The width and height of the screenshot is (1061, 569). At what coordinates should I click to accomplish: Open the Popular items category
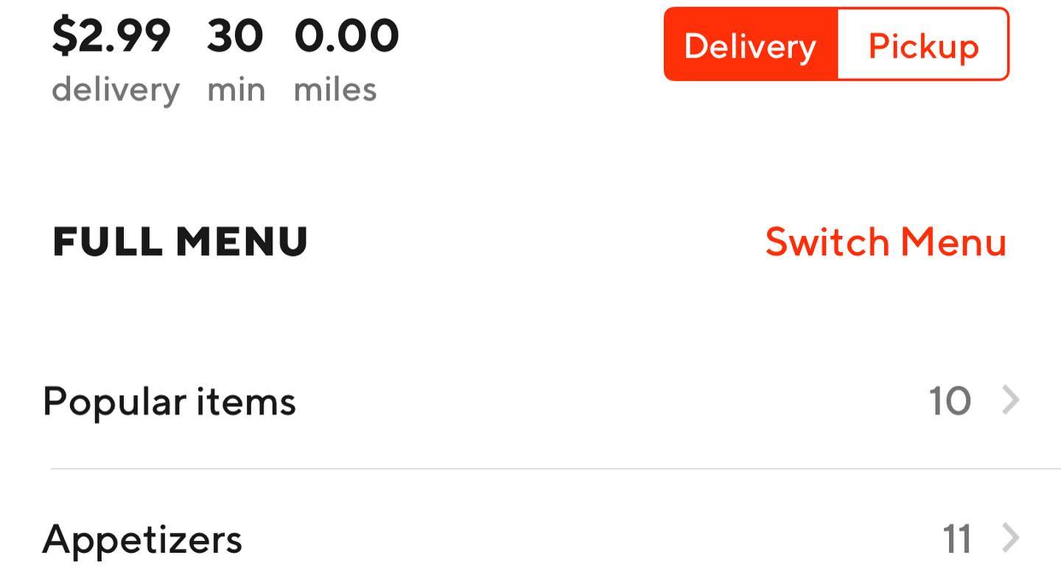pos(169,402)
